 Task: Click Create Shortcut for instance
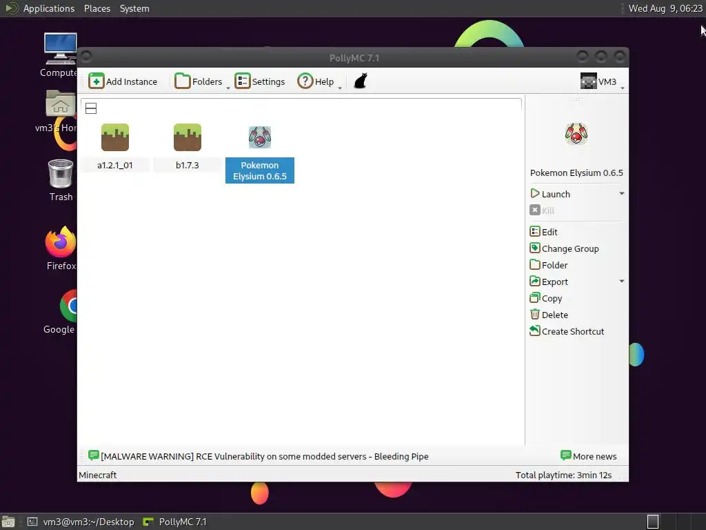(x=567, y=331)
